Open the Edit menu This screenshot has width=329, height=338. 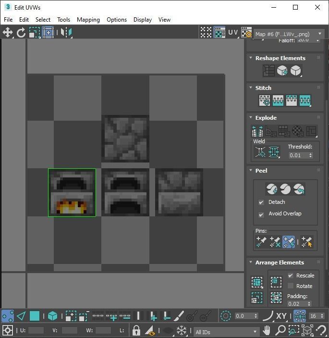24,20
